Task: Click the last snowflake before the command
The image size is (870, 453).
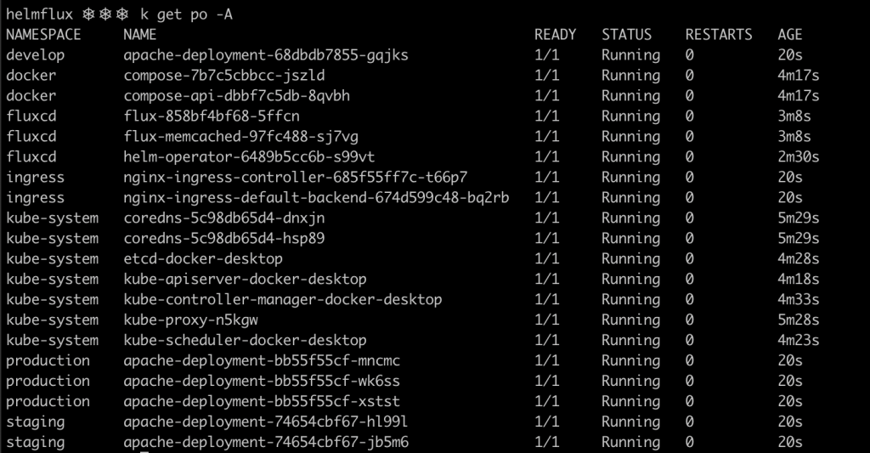Action: click(122, 14)
